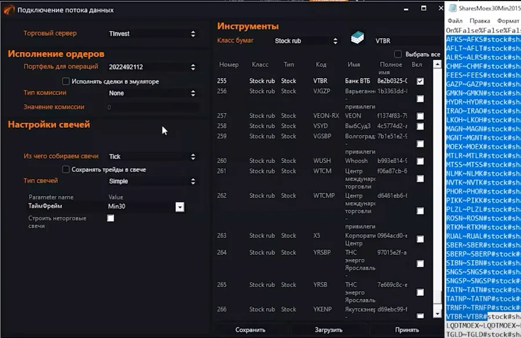Open 'Формат' menu in Notepad window

click(508, 21)
